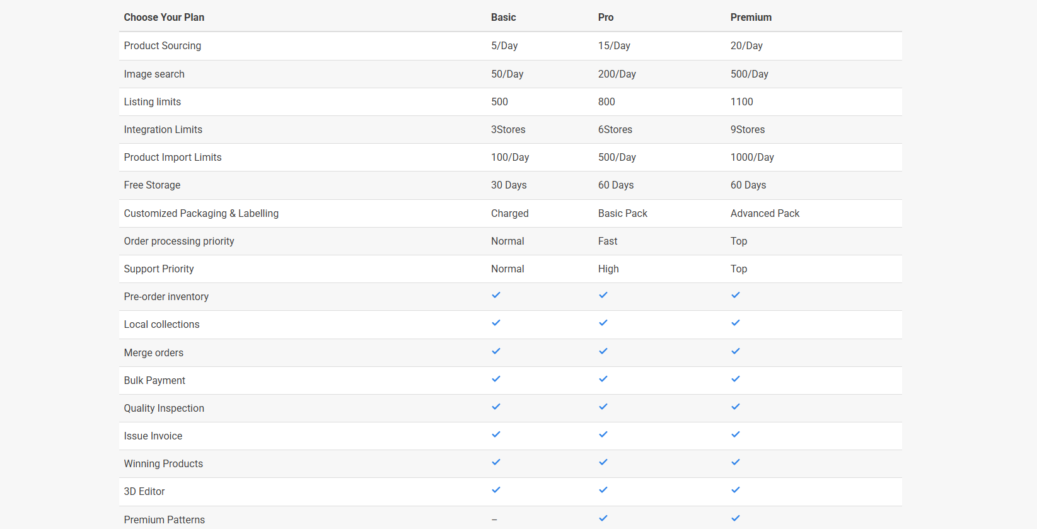Viewport: 1037px width, 529px height.
Task: Select the Basic plan column header
Action: pos(503,18)
